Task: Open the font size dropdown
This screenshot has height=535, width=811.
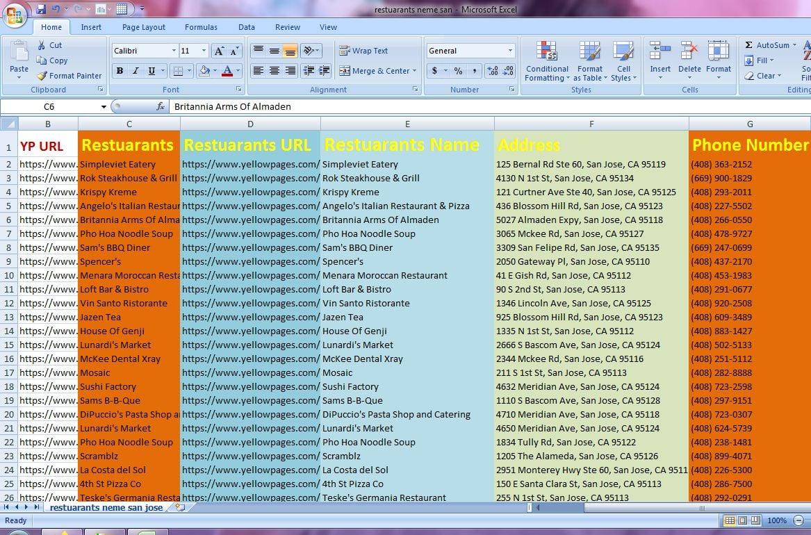Action: (x=203, y=50)
